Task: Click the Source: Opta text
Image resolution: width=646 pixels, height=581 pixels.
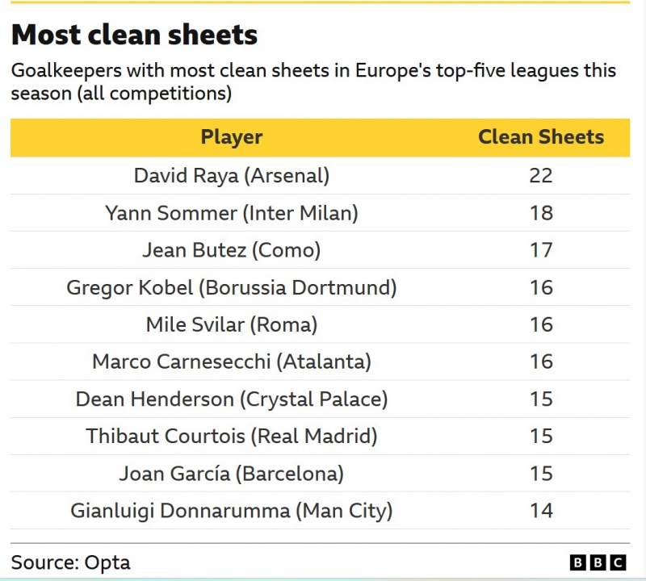Action: 70,562
